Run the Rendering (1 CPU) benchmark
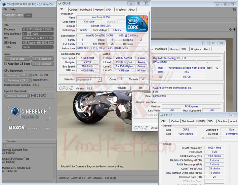 click(18, 75)
